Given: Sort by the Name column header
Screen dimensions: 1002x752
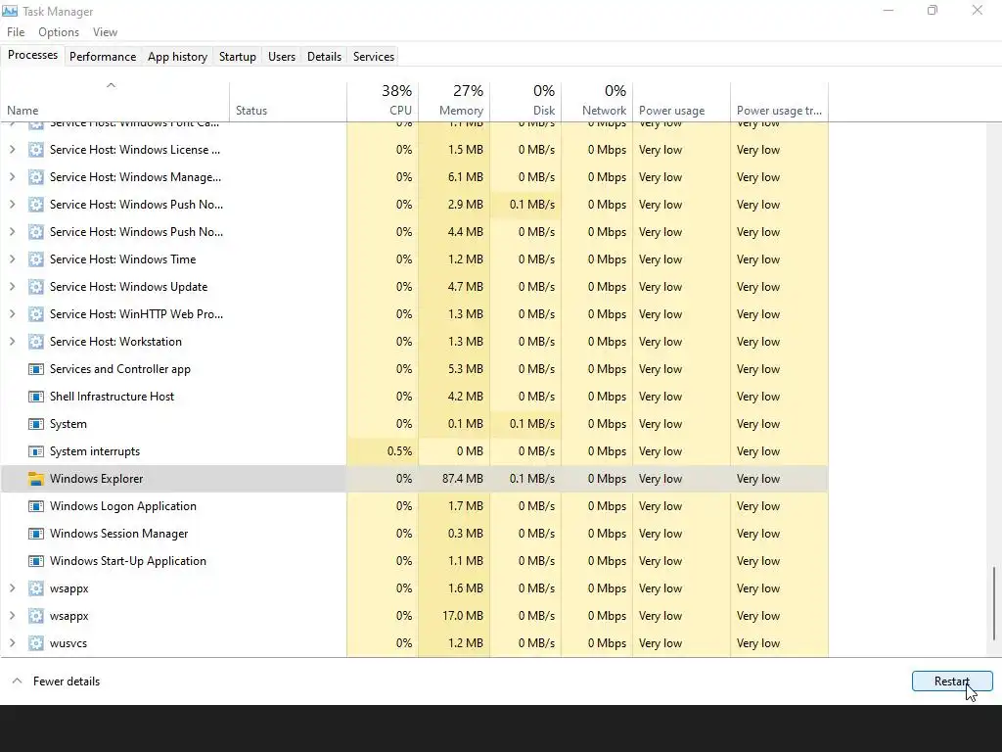Looking at the screenshot, I should 115,101.
